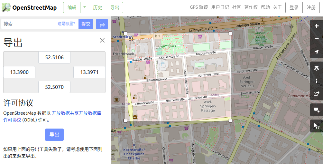323x164 pixels.
Task: Click the 登录 login button
Action: (294, 8)
